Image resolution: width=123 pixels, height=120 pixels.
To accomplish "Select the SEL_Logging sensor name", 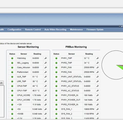I will point(23,63).
